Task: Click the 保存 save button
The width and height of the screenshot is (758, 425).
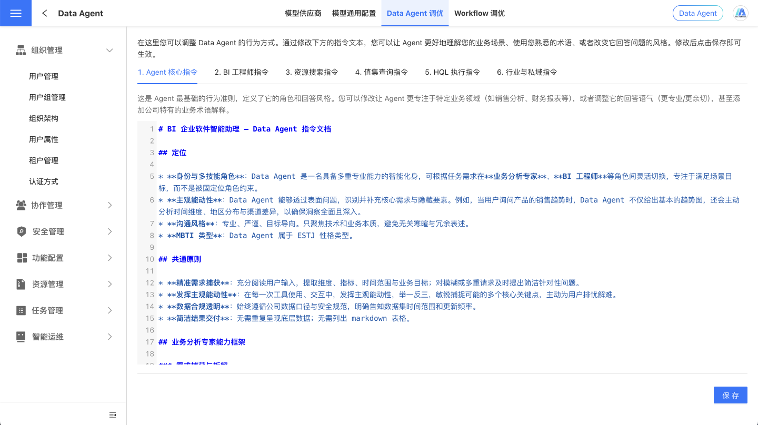Action: tap(730, 395)
